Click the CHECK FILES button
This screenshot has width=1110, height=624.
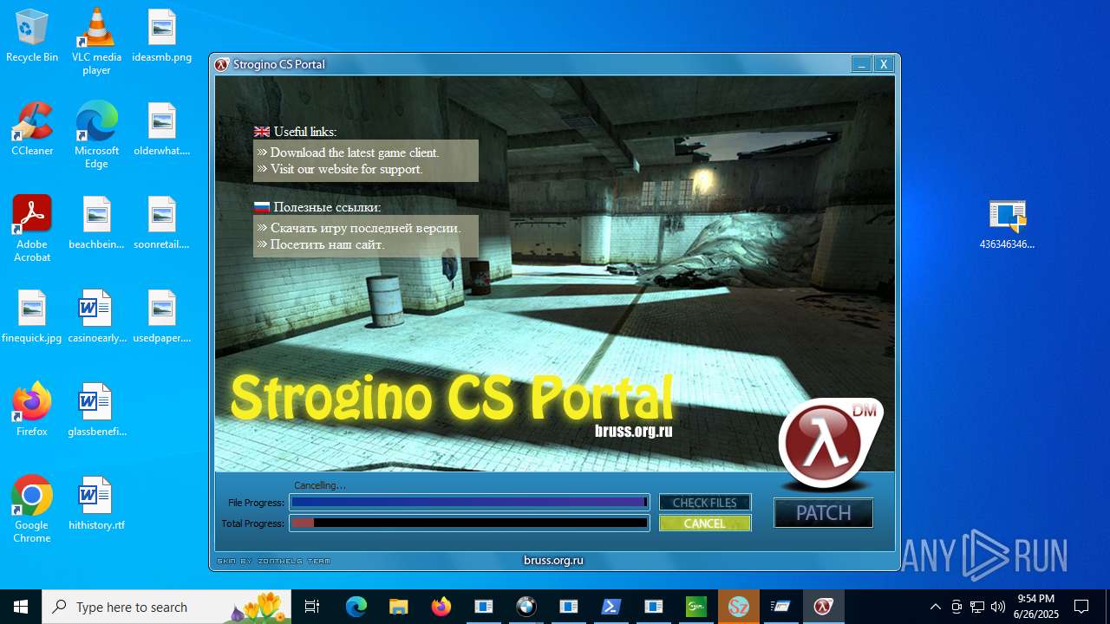point(705,503)
